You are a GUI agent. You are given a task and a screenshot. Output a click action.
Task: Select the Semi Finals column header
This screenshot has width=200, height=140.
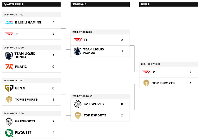(x=79, y=5)
